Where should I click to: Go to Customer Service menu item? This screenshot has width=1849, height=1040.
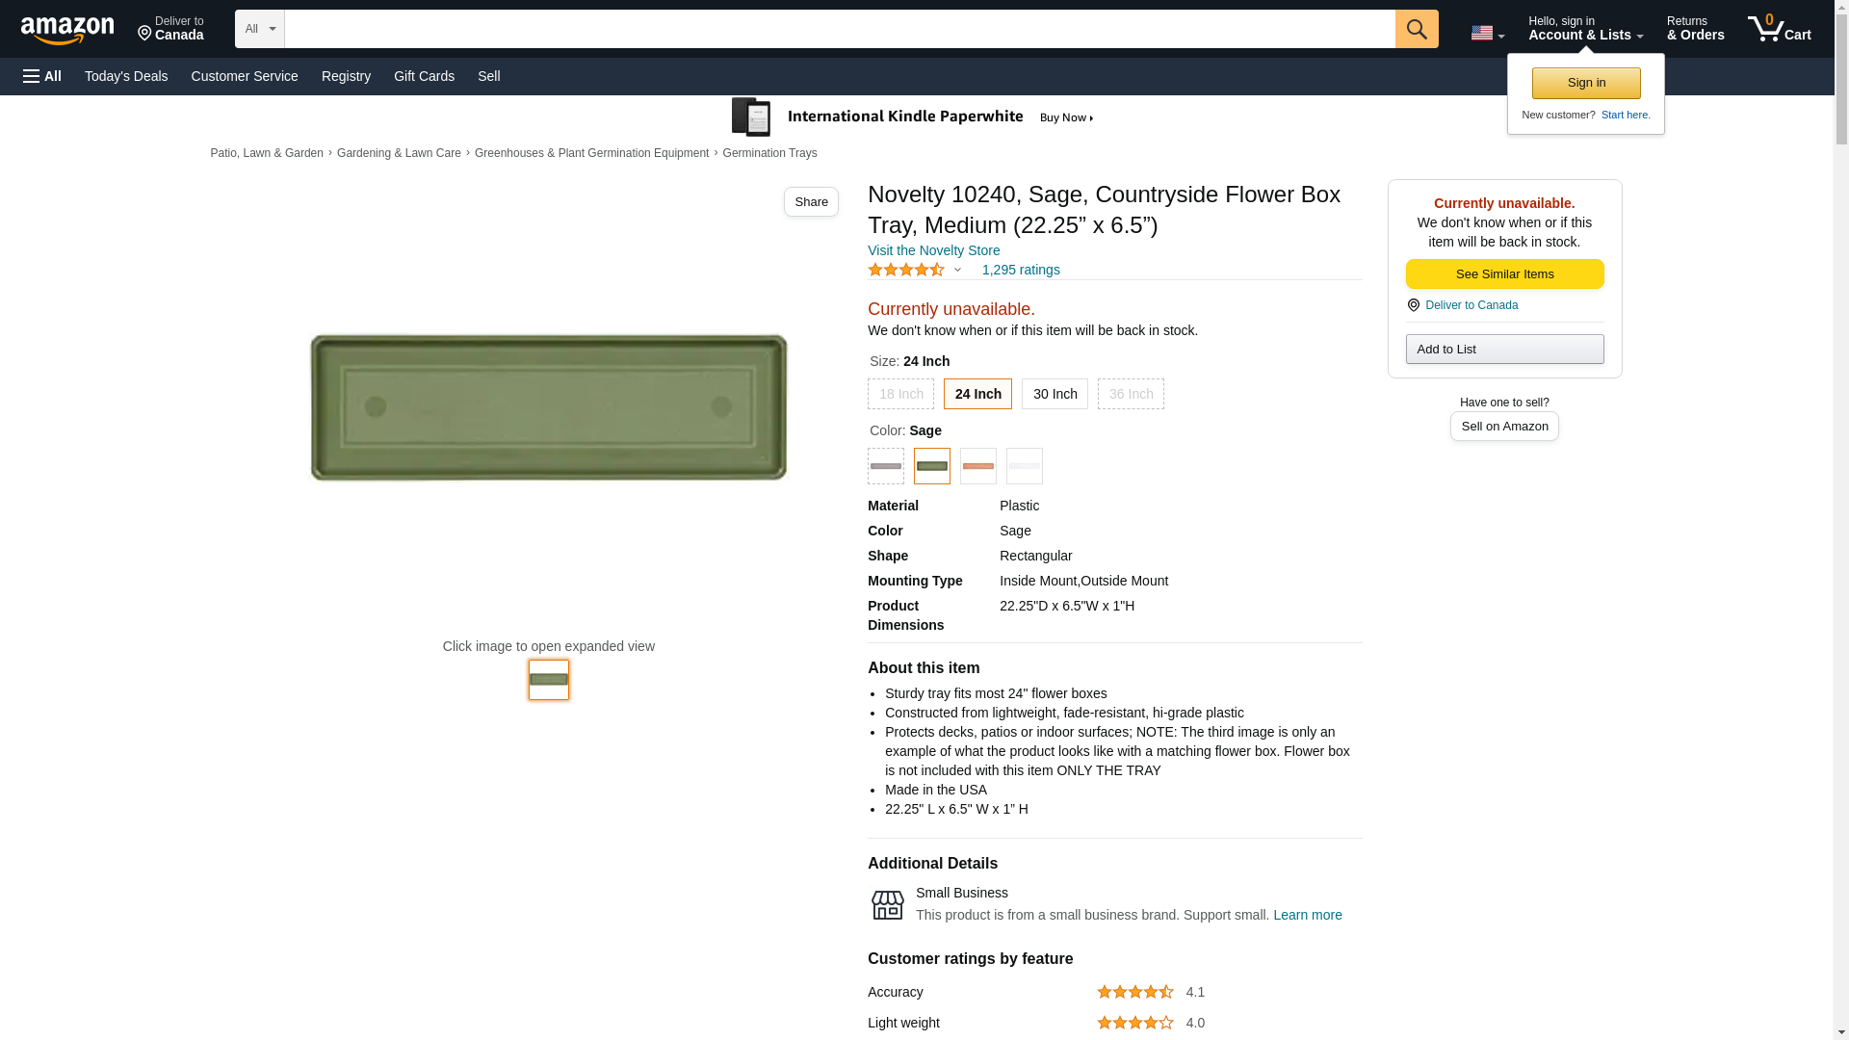[245, 76]
